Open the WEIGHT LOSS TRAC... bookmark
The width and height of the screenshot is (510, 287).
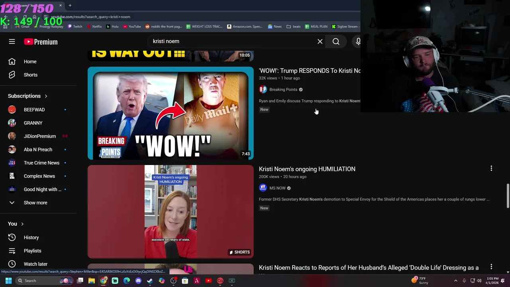(204, 27)
